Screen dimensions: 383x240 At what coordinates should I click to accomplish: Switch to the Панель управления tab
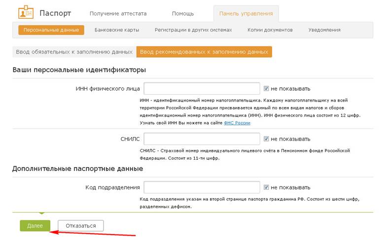pos(246,14)
